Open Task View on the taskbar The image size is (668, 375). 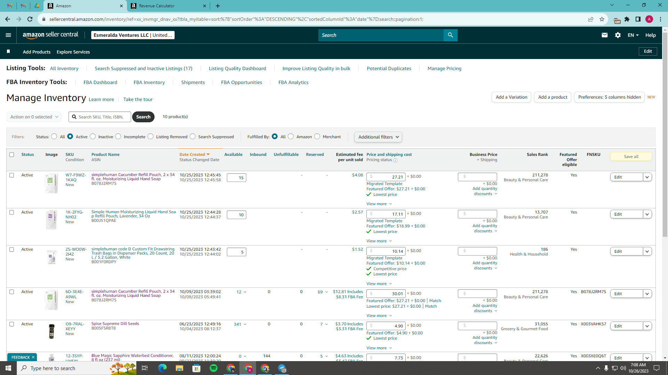[x=145, y=368]
